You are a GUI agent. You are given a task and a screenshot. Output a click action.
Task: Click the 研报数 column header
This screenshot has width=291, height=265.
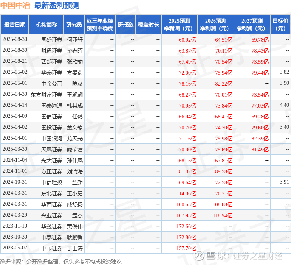pos(125,24)
